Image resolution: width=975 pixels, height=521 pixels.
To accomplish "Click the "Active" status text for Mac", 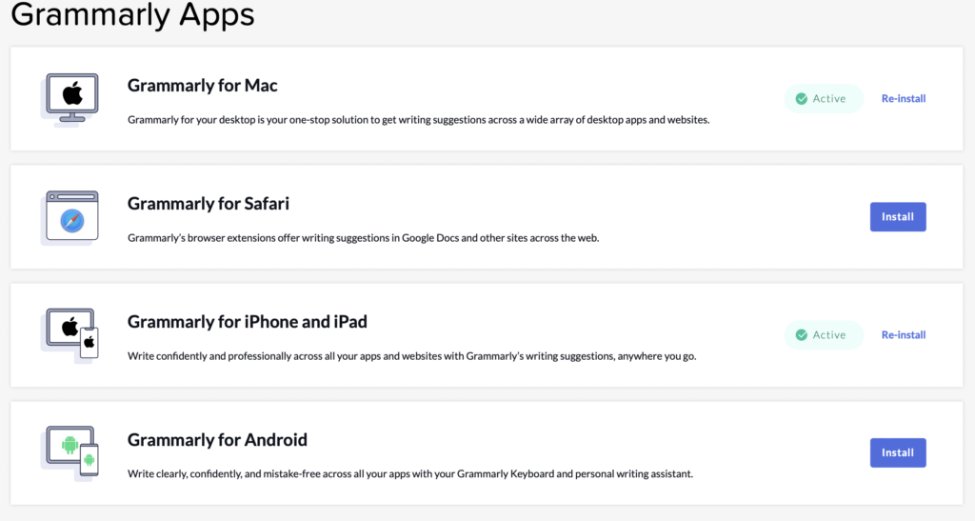I will 829,98.
